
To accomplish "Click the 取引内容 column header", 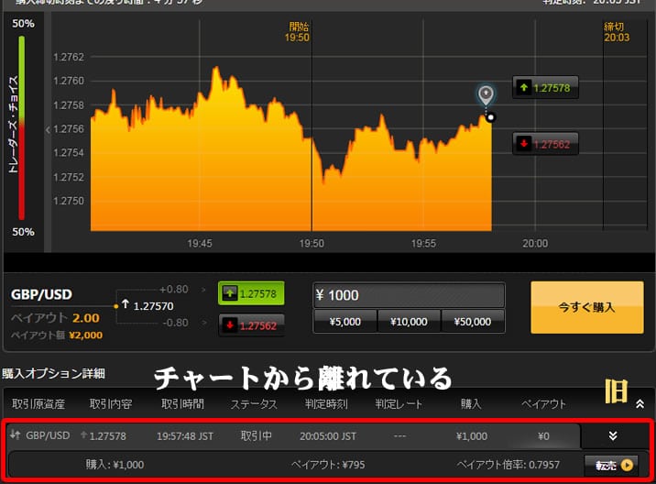I will click(x=111, y=404).
